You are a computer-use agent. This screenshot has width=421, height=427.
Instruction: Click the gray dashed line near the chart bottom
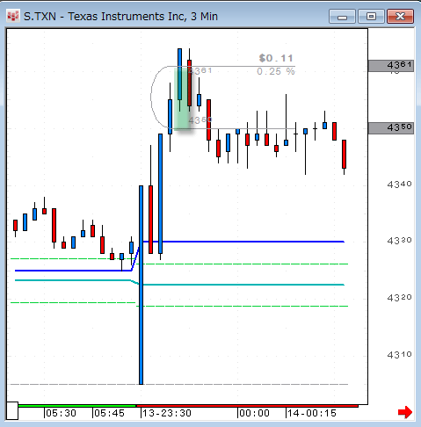click(179, 384)
